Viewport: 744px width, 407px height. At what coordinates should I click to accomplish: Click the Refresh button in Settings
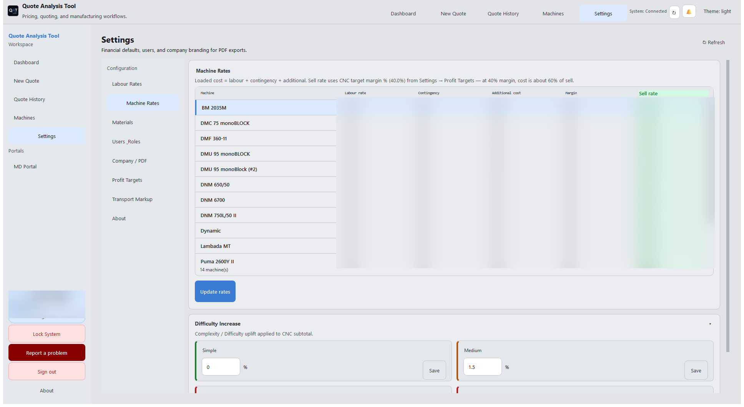click(714, 43)
